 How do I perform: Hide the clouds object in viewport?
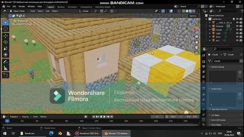237,30
